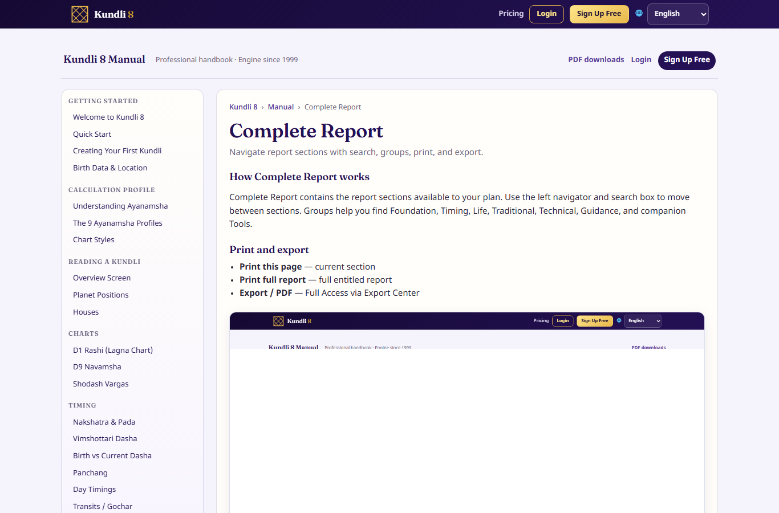Image resolution: width=779 pixels, height=513 pixels.
Task: Open the Houses page
Action: click(x=86, y=312)
